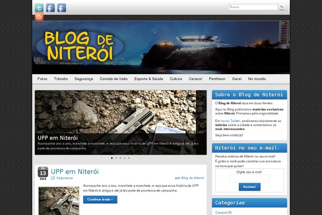Click the Sobre o Blog de Niterói heading
322x215 pixels.
(x=250, y=95)
